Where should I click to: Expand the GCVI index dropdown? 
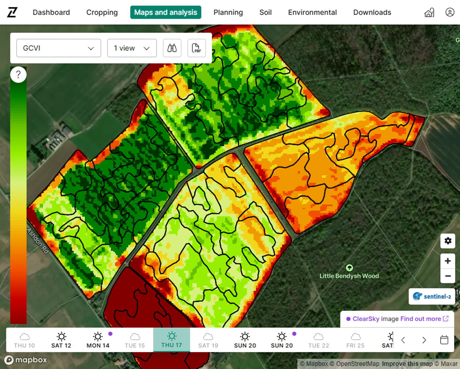pyautogui.click(x=58, y=48)
